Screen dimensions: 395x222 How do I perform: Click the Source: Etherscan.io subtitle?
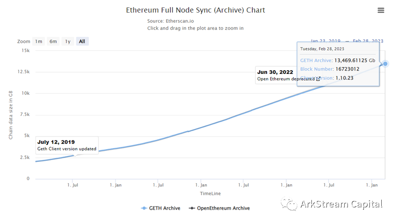pyautogui.click(x=169, y=21)
